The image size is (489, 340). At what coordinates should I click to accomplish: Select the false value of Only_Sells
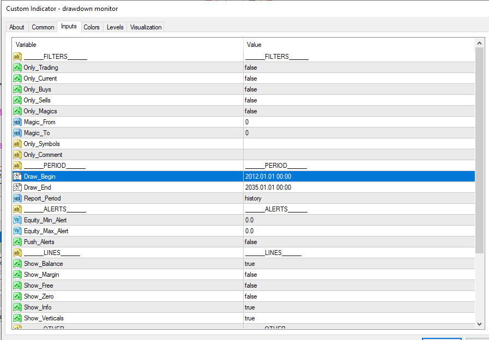click(251, 100)
